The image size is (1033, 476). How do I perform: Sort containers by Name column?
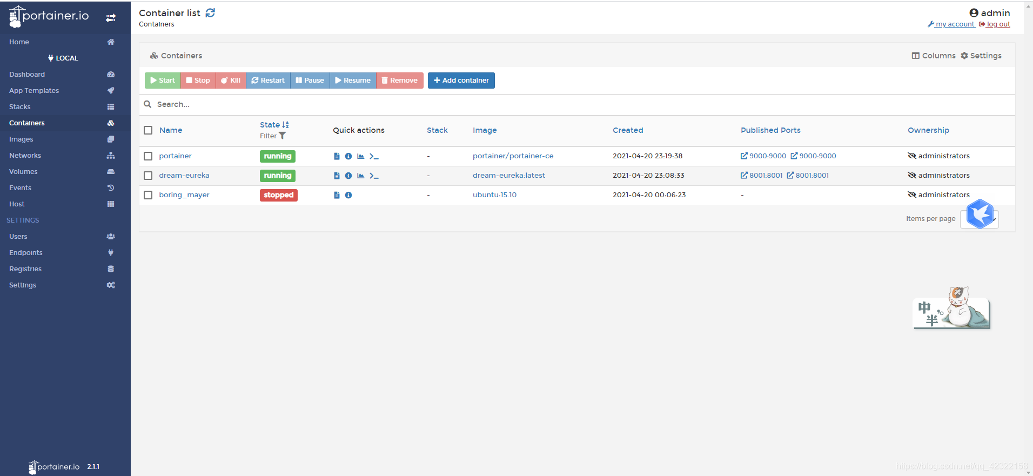[x=171, y=130]
